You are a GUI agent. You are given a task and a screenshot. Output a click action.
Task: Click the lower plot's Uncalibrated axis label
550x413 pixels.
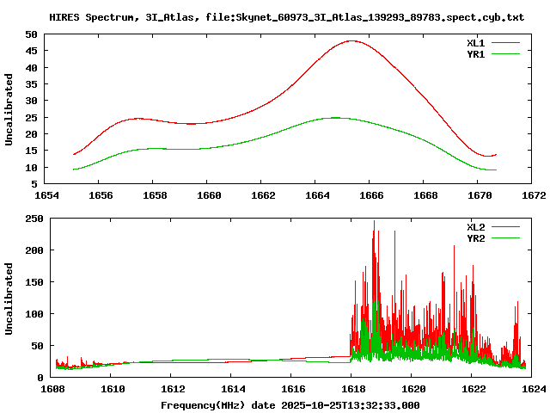[9, 299]
